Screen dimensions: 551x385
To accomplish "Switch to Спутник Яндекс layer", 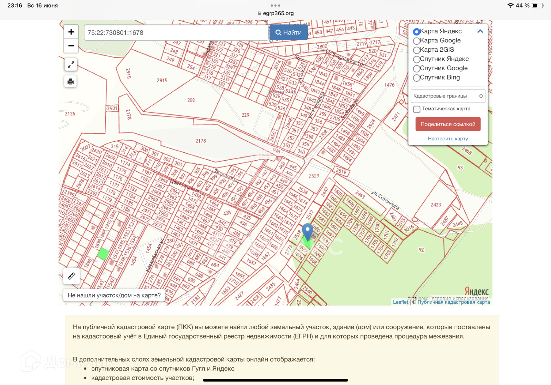I will [x=417, y=59].
